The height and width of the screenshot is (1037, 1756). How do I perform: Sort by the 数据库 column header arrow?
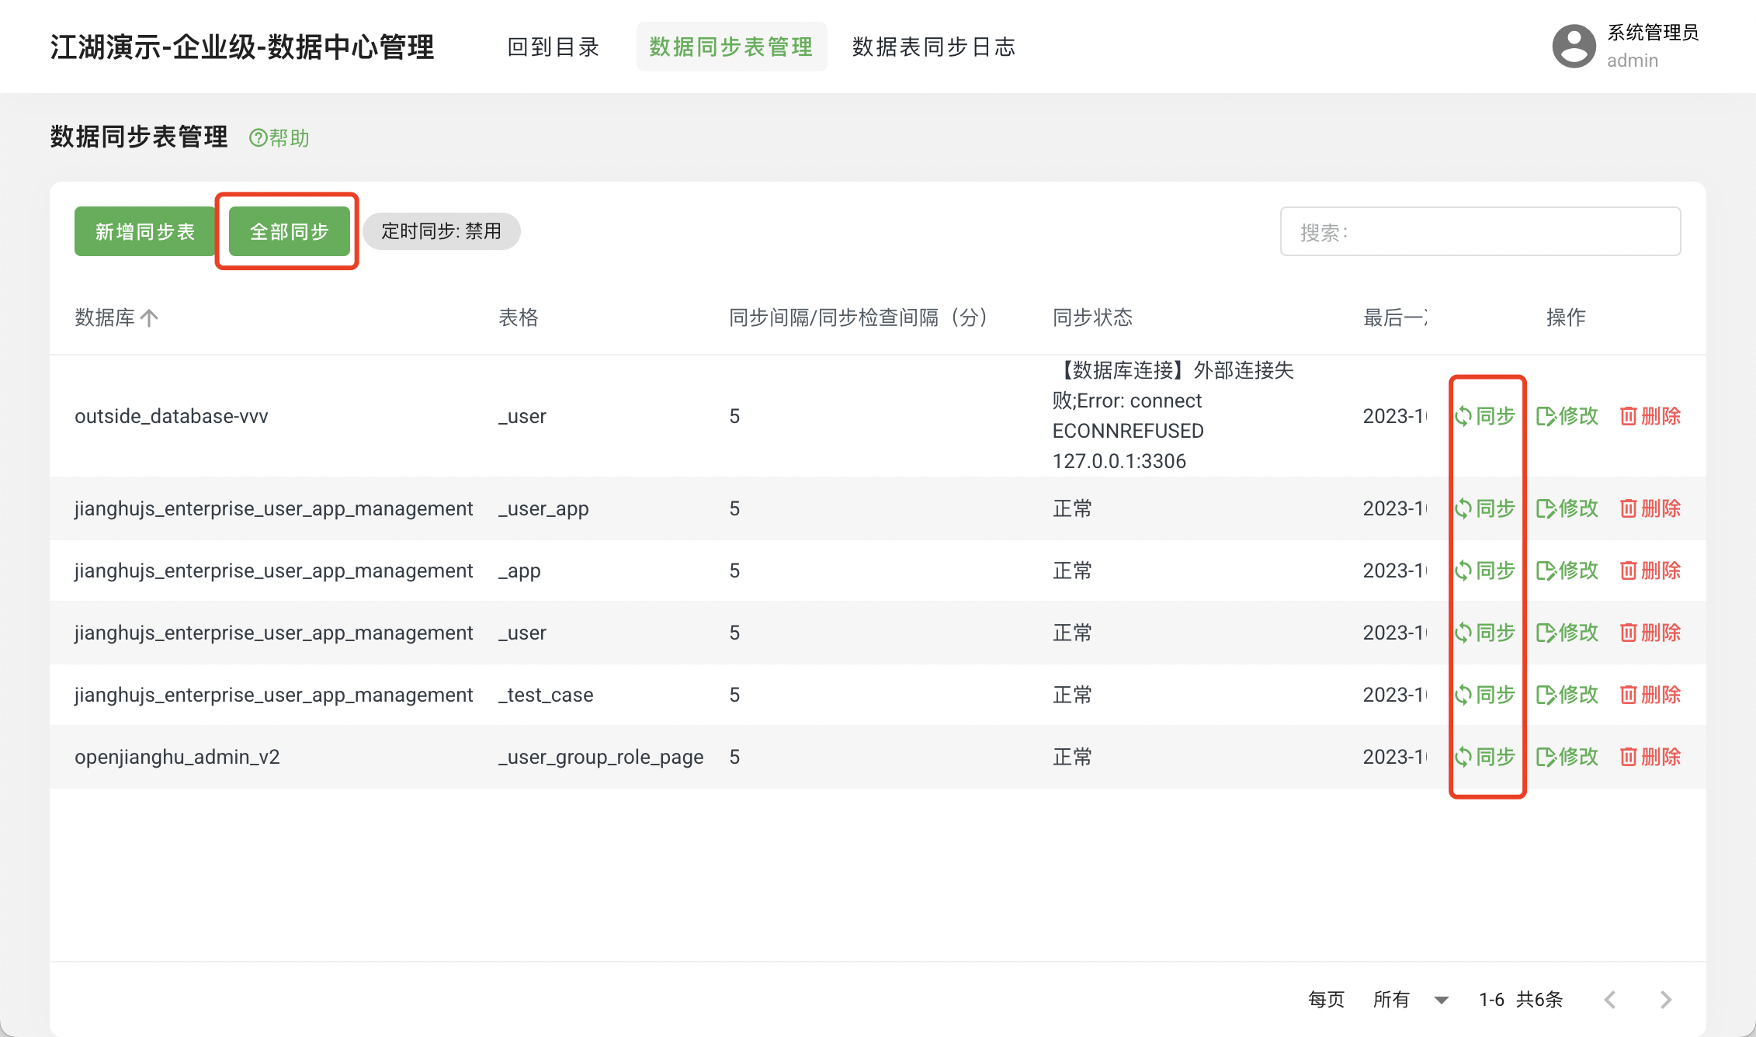150,317
